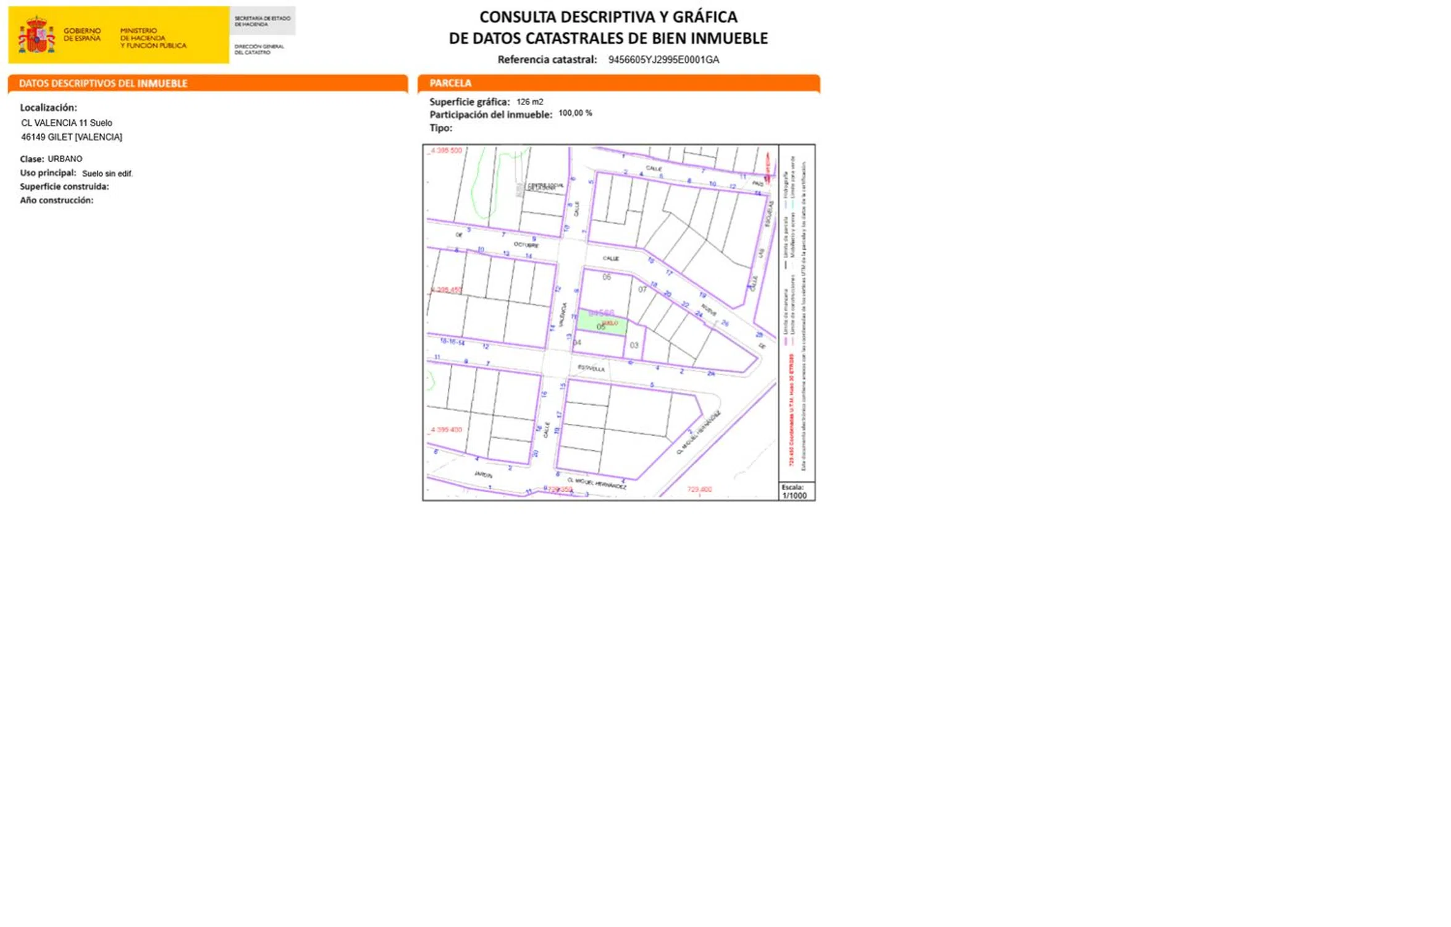Click parcel 07 on the map
Viewport: 1451px width, 927px height.
(x=642, y=289)
